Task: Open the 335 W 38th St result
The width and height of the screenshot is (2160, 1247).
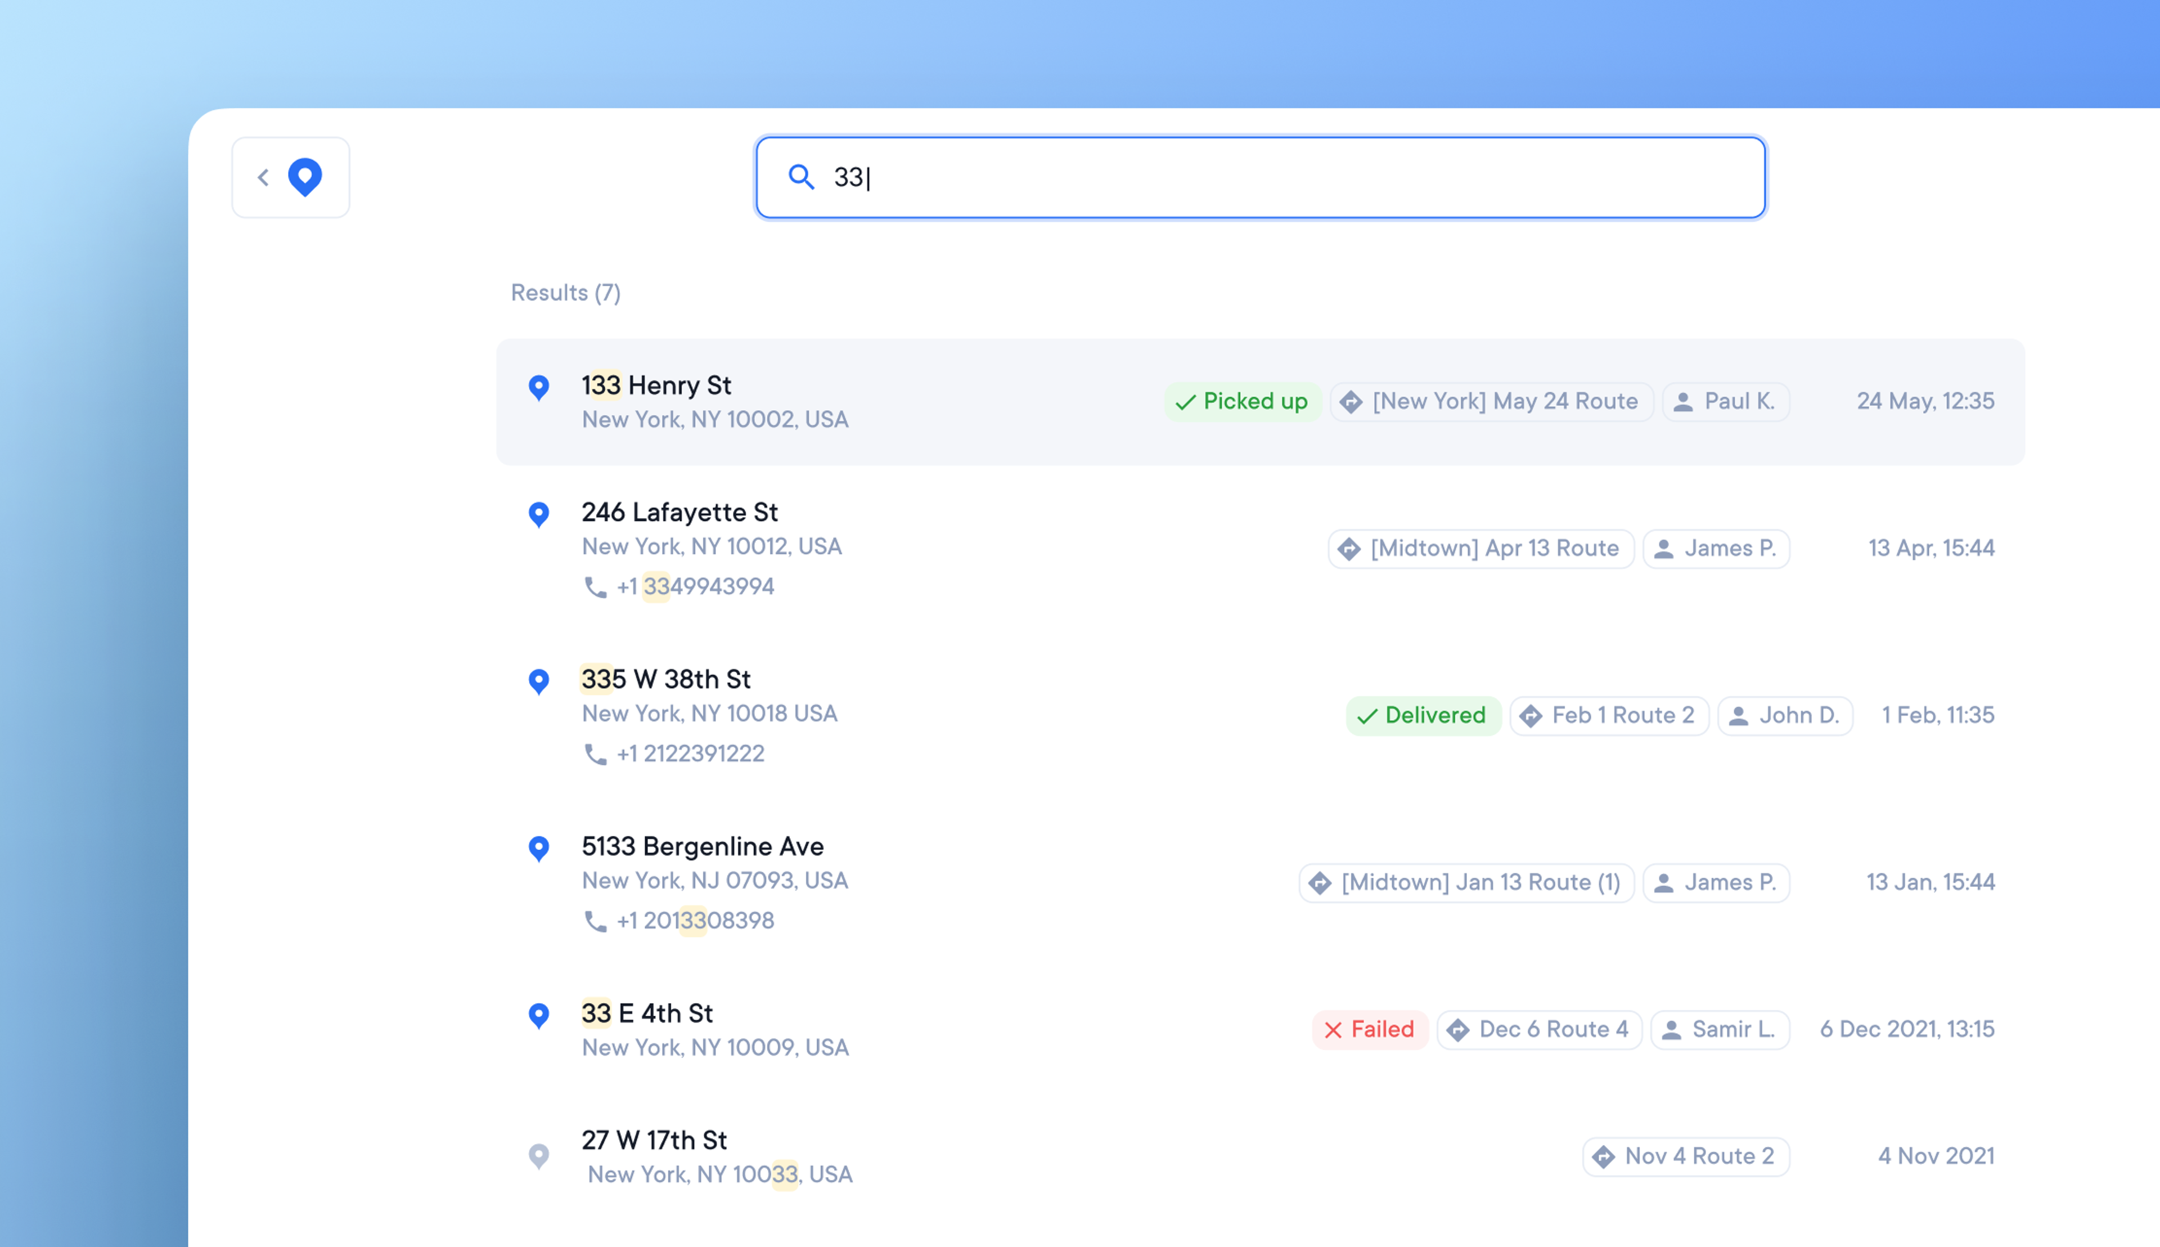Action: tap(1260, 715)
